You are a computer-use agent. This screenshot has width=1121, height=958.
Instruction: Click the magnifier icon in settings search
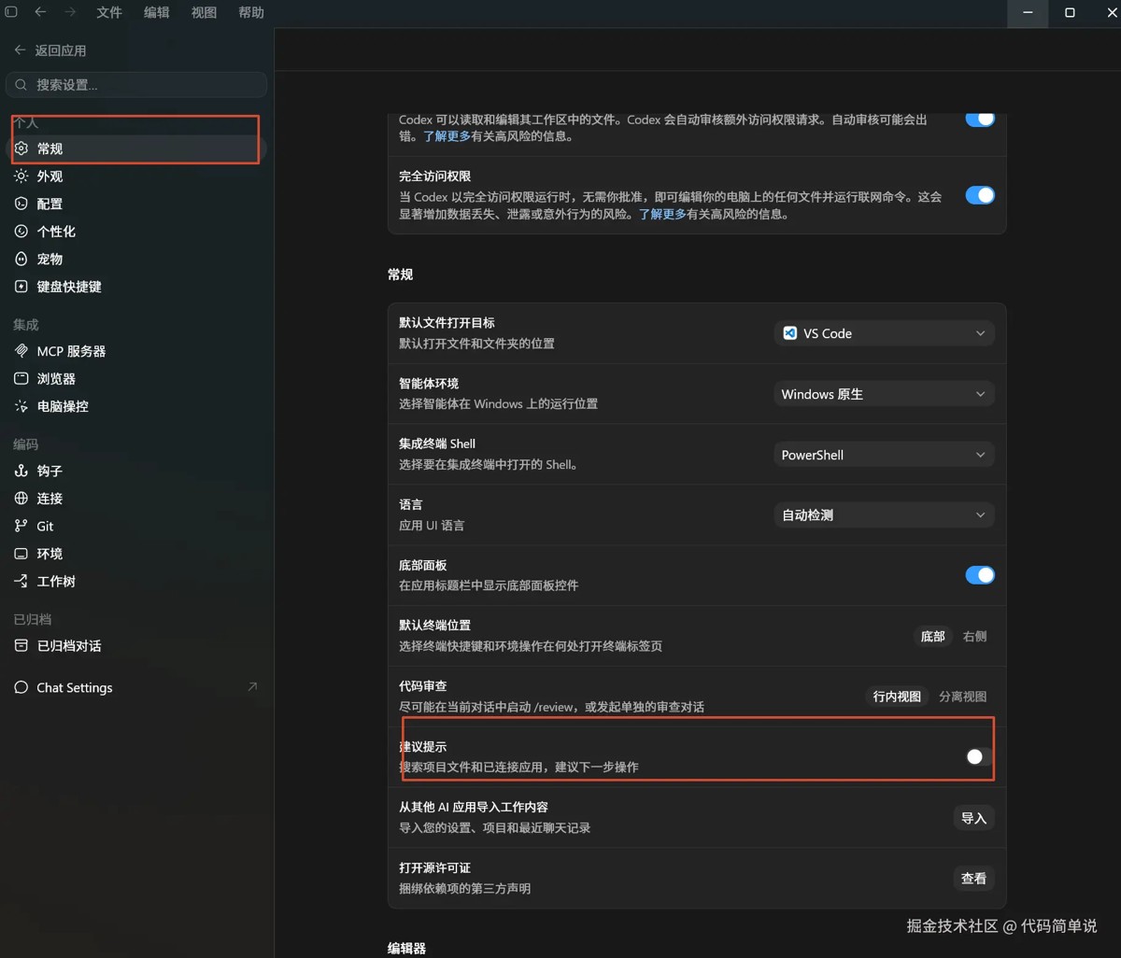pos(21,85)
